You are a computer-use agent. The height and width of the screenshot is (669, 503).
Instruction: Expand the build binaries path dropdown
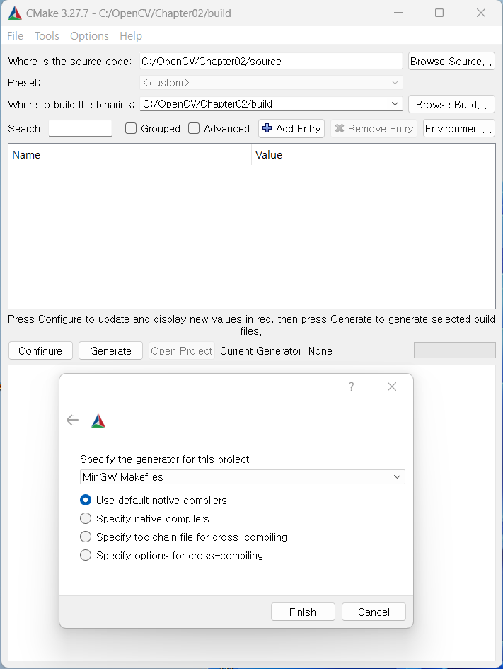tap(395, 103)
